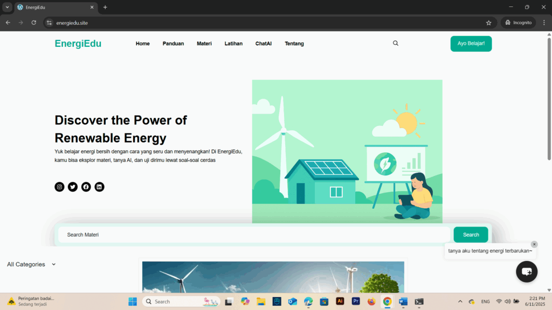Open a new browser tab

click(105, 7)
